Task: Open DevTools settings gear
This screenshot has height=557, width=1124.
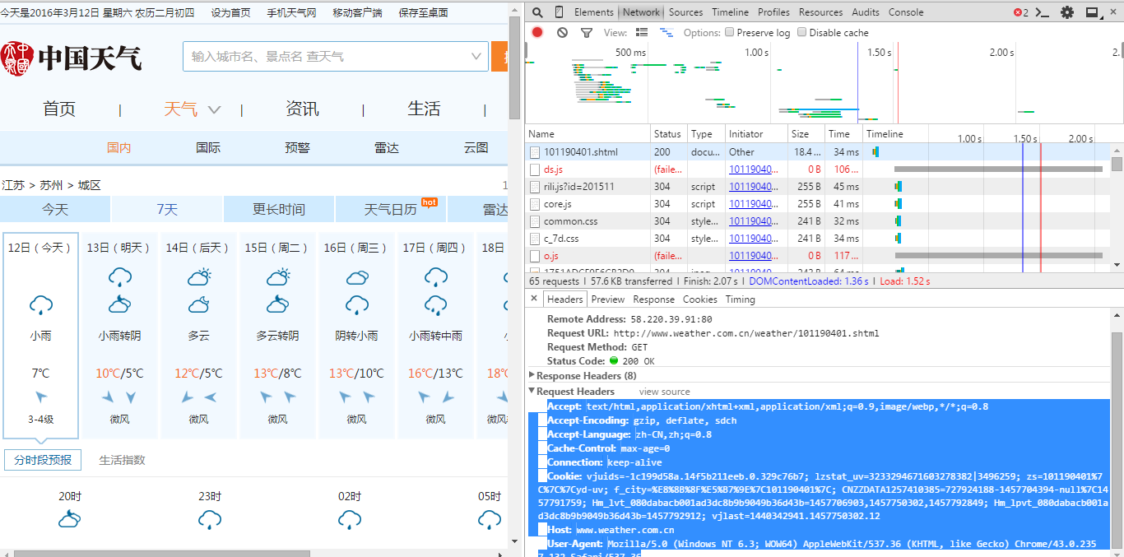Action: 1067,12
